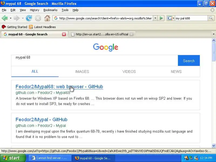Image resolution: width=216 pixels, height=162 pixels.
Task: Click the activity throbber icon in menu bar
Action: [212, 10]
